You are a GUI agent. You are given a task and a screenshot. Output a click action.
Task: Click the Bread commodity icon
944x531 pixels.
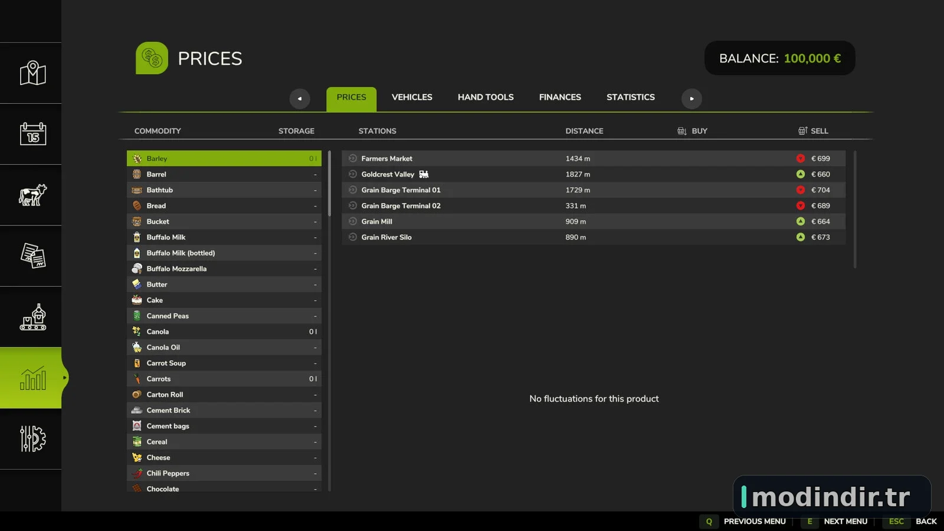(x=137, y=205)
